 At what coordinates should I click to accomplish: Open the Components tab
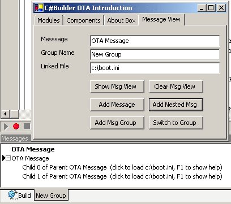click(x=83, y=20)
